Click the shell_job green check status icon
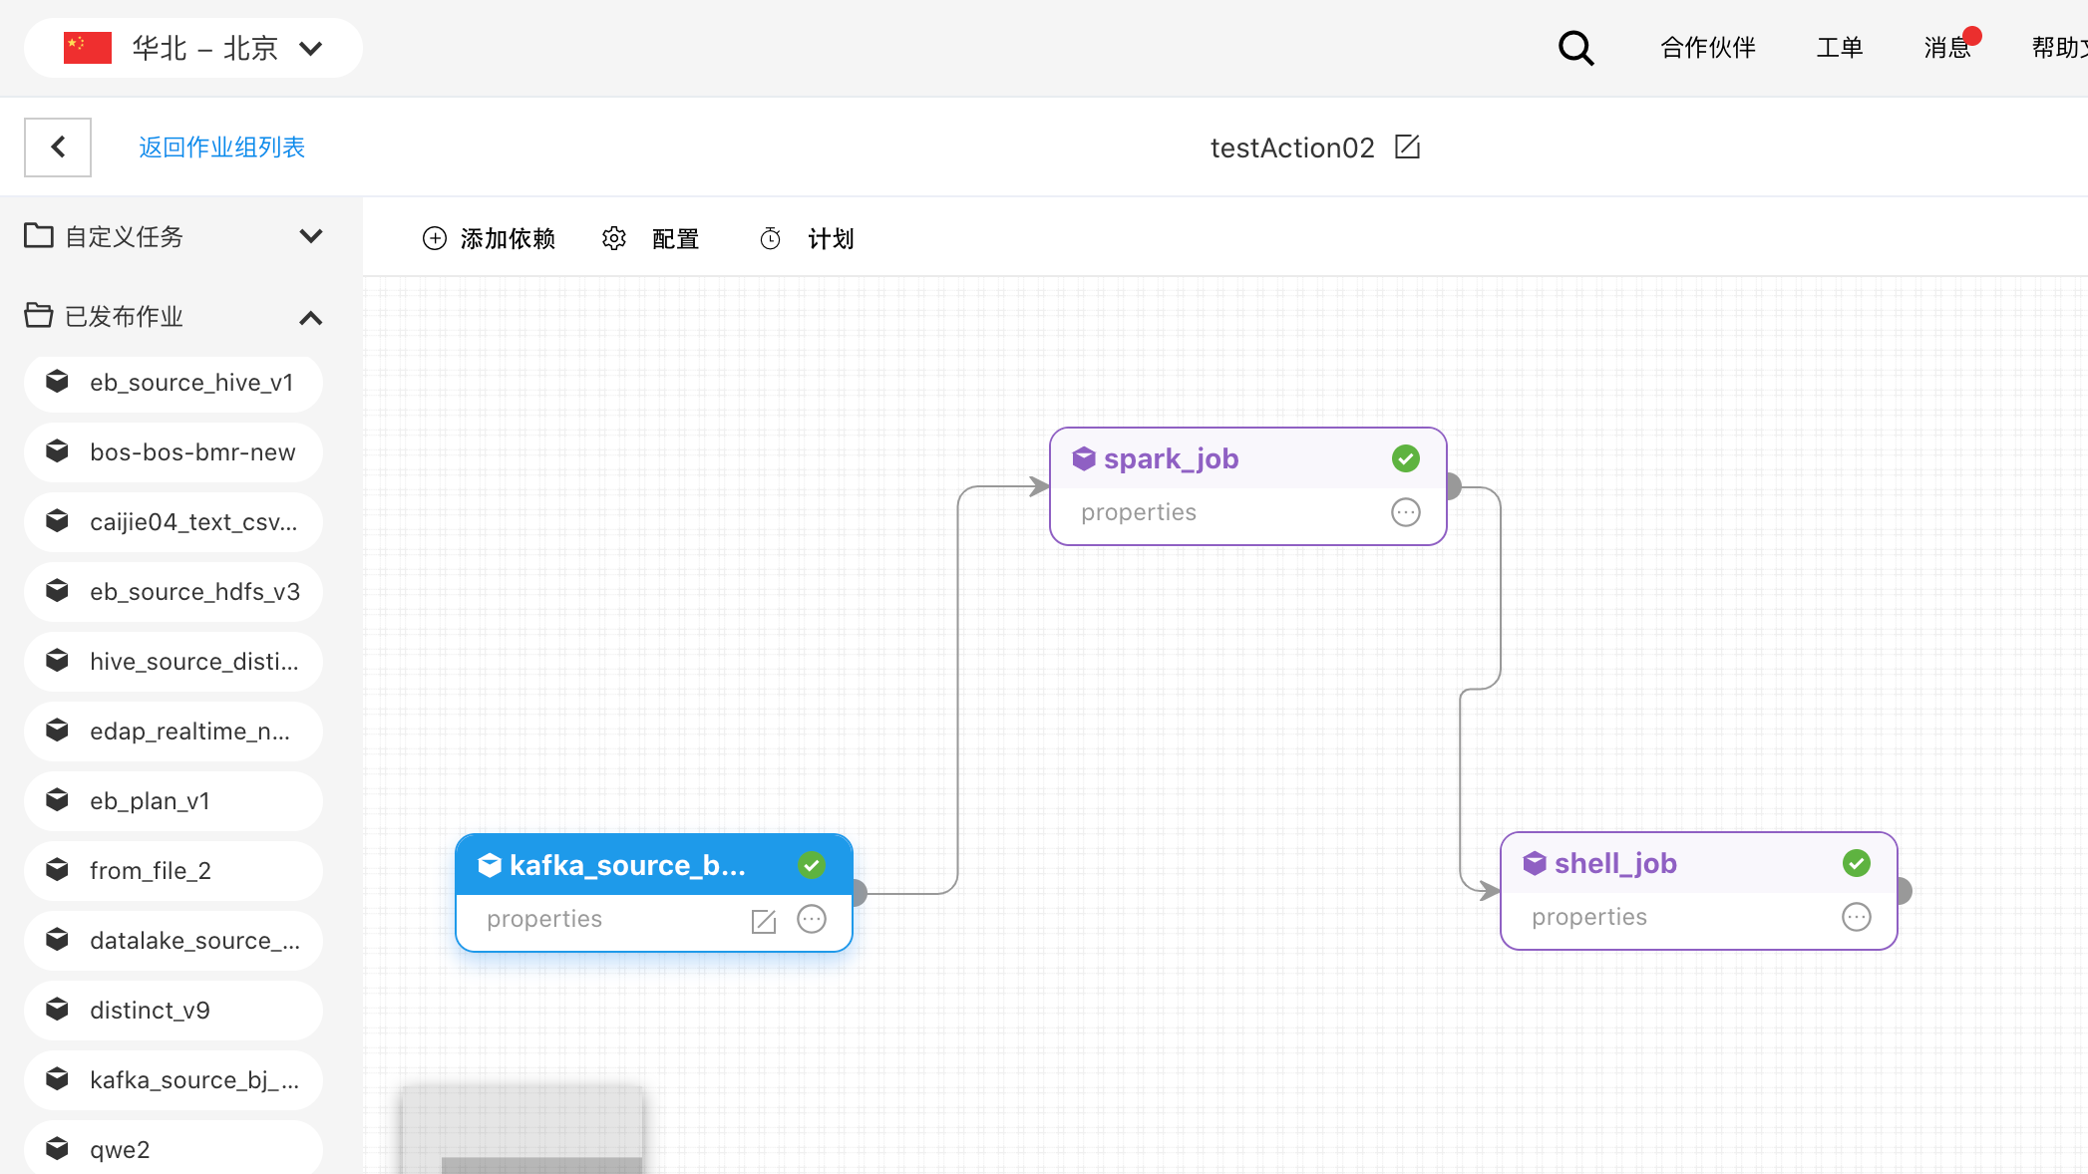 [x=1857, y=863]
